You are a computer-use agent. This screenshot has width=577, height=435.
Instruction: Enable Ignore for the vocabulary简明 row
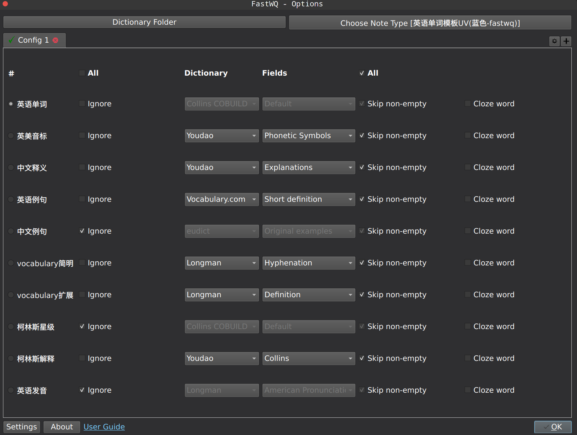coord(82,263)
